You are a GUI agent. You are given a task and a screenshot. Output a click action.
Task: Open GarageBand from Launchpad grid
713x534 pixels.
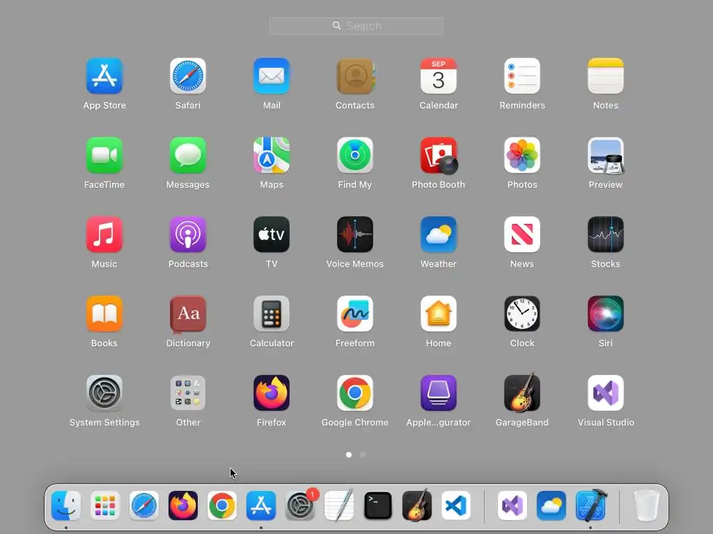tap(522, 393)
